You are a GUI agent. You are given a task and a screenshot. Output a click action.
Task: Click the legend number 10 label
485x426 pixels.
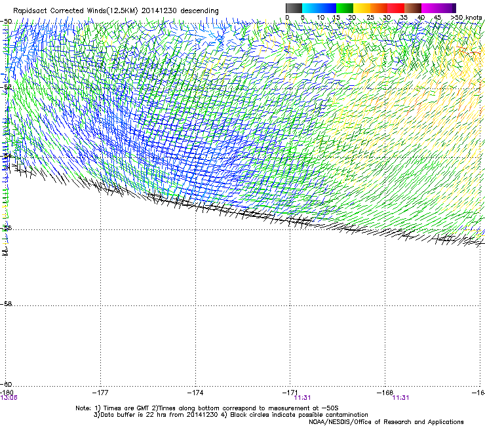(320, 18)
